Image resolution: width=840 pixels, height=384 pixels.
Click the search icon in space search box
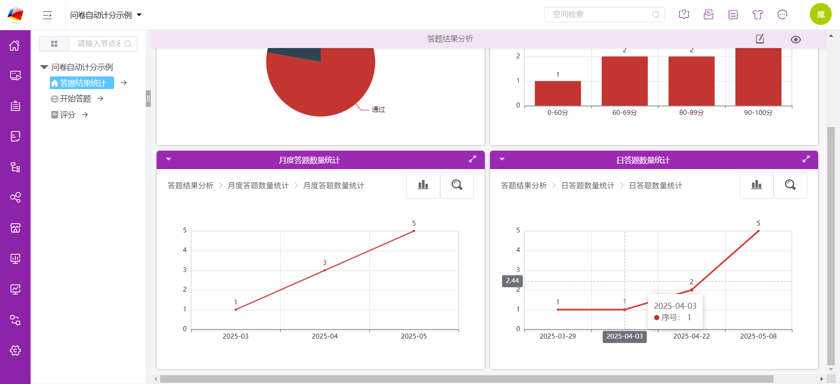[655, 14]
